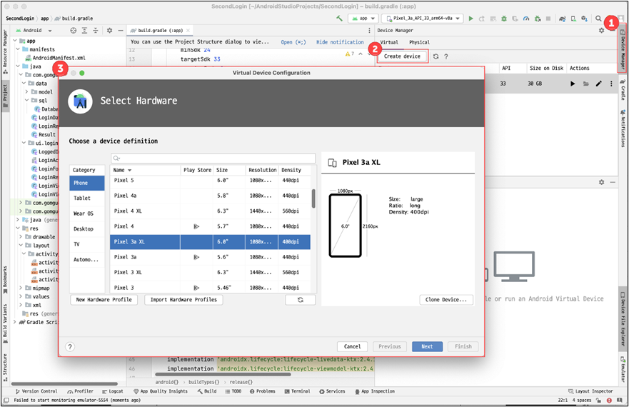Screen dimensions: 629x407
Task: Select the Pixel 3a device row
Action: 210,257
